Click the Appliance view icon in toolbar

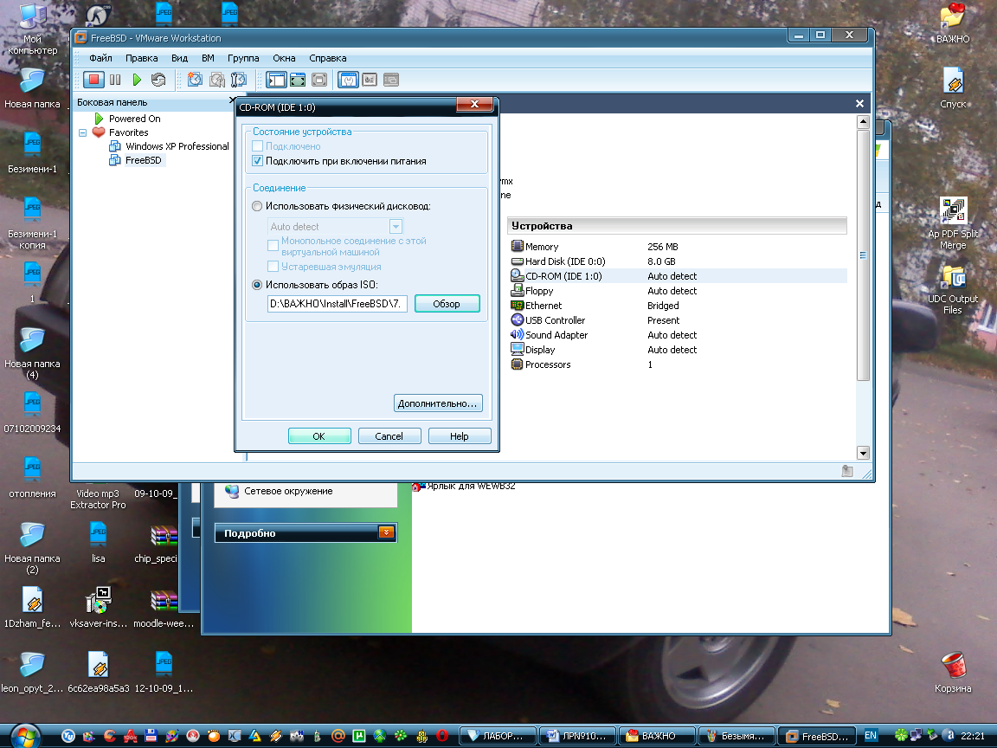tap(370, 80)
